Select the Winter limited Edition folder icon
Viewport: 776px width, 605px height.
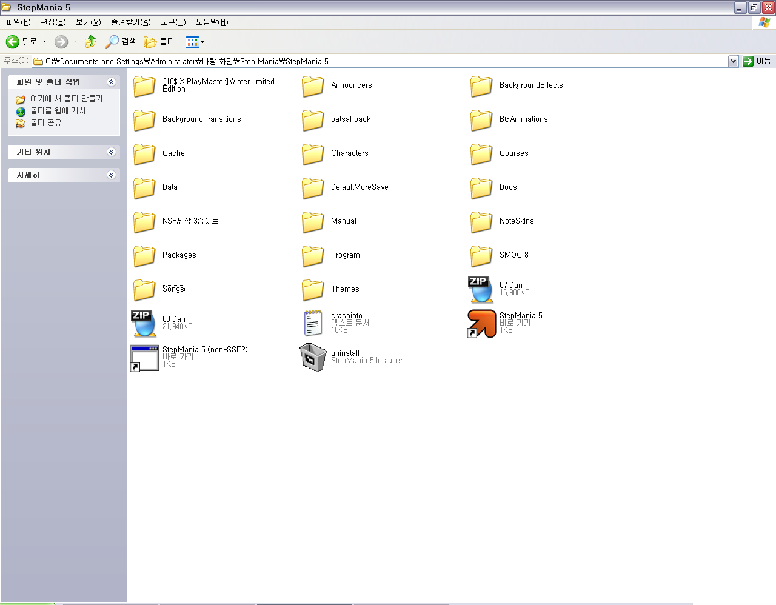pos(144,85)
